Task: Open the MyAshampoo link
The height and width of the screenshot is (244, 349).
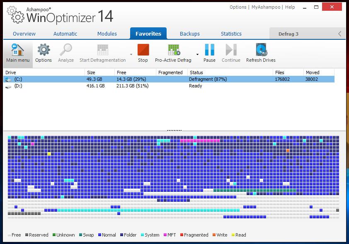Action: pos(266,7)
